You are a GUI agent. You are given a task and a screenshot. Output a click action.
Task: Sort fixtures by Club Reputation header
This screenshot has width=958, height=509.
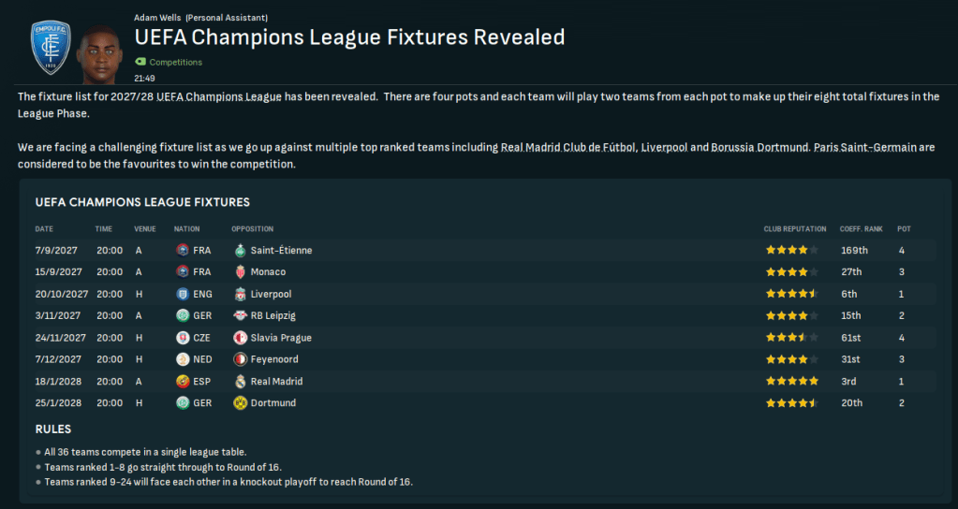(794, 229)
